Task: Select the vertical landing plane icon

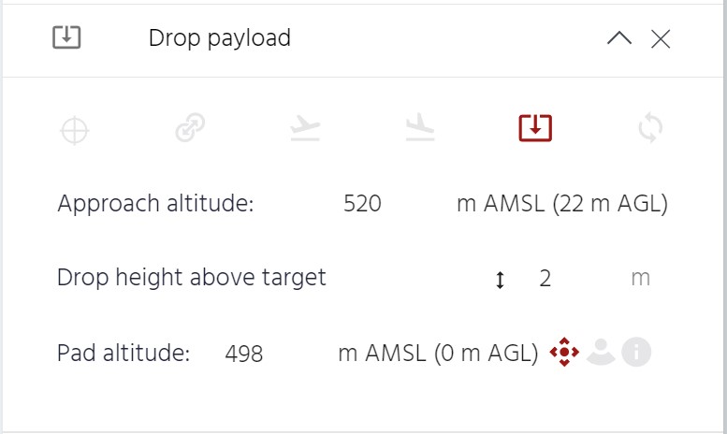Action: point(420,127)
